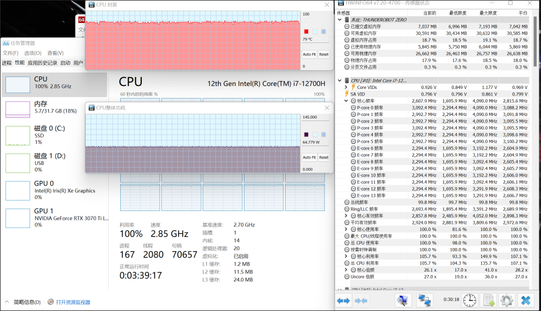Click the lightning icon next to Core VIDs
Viewport: 541px width, 311px height.
pyautogui.click(x=353, y=87)
